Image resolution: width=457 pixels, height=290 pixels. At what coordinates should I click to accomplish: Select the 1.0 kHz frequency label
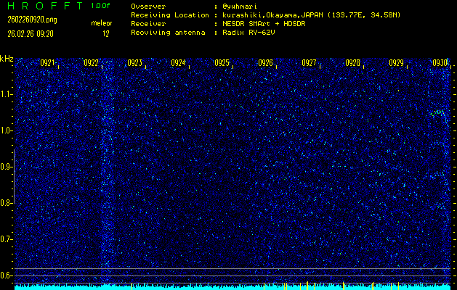(7, 130)
